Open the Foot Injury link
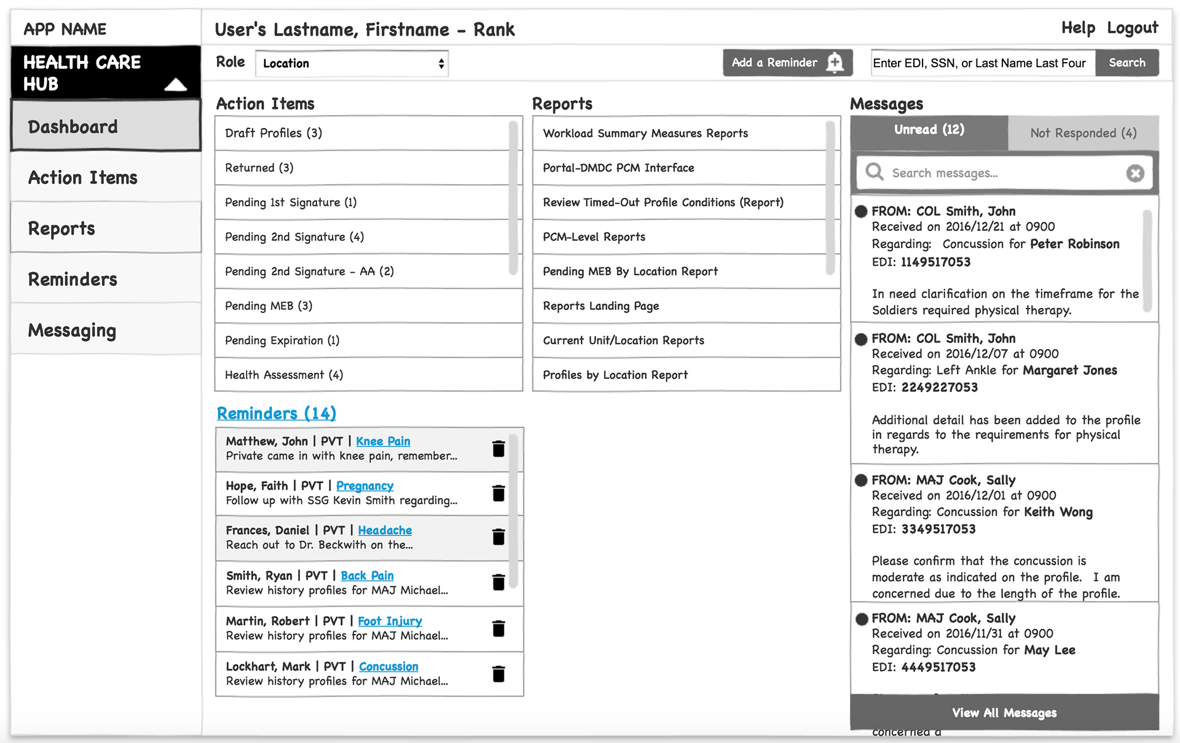 pos(390,621)
